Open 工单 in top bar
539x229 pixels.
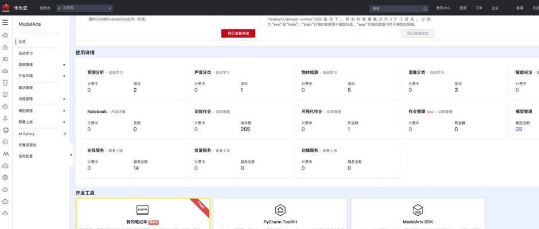tap(479, 8)
